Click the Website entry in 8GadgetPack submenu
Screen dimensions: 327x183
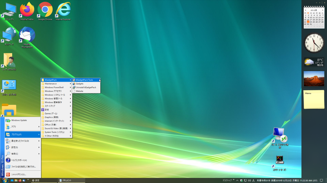click(86, 91)
